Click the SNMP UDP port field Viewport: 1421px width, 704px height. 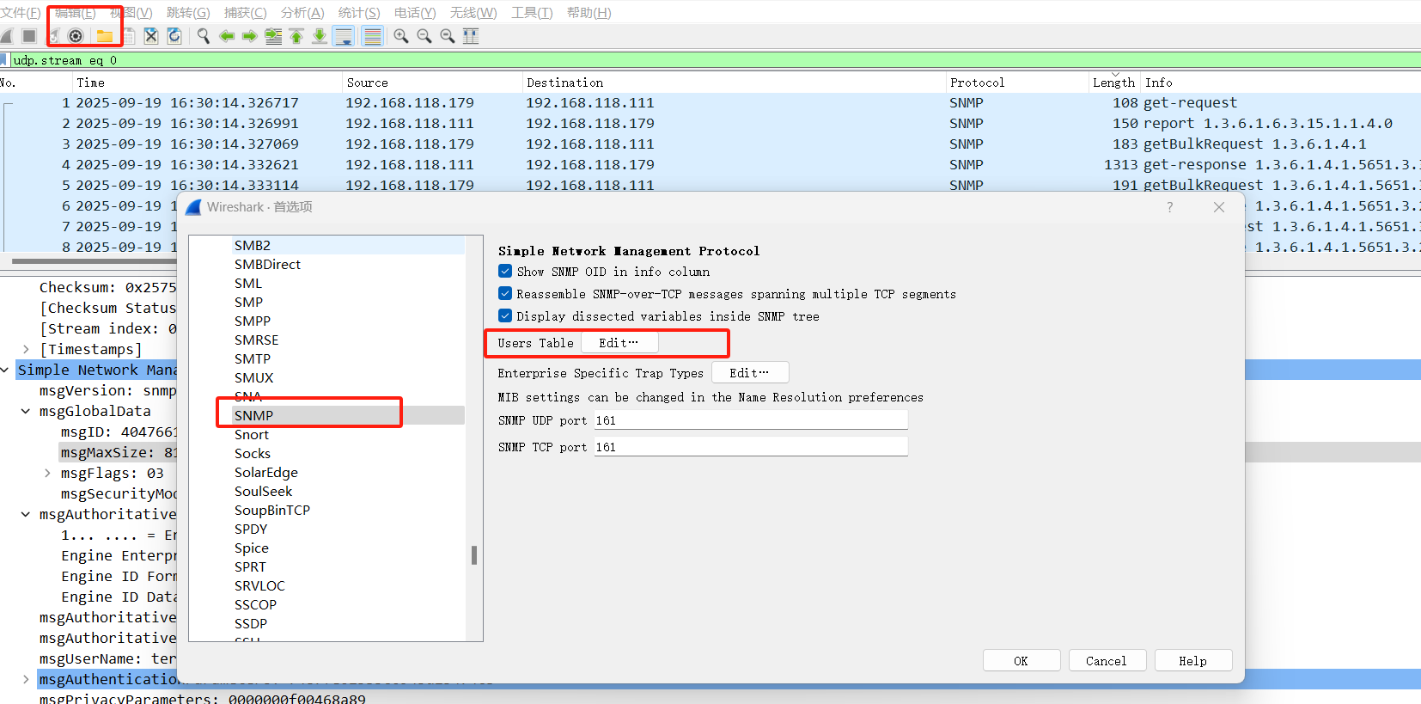pyautogui.click(x=750, y=420)
